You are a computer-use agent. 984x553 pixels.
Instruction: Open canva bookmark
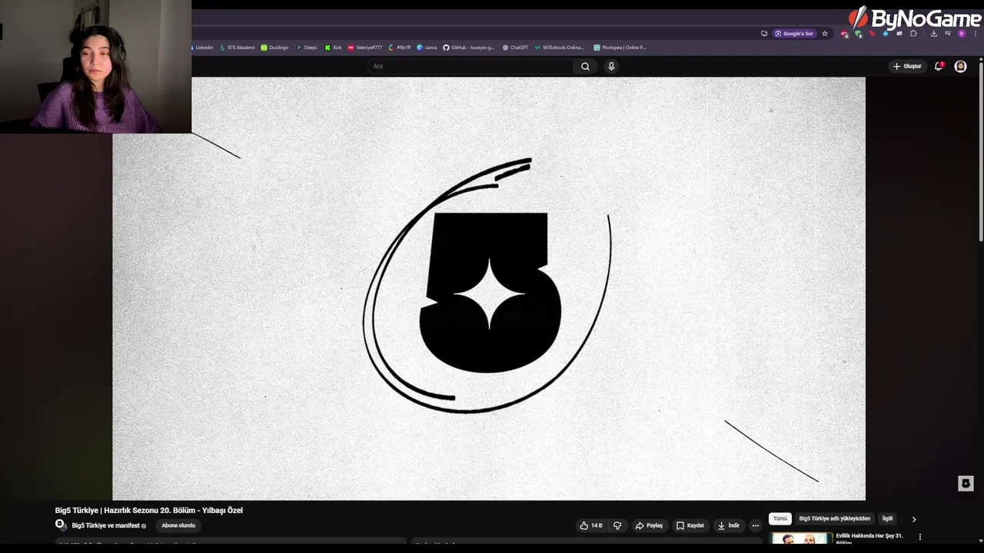[427, 48]
